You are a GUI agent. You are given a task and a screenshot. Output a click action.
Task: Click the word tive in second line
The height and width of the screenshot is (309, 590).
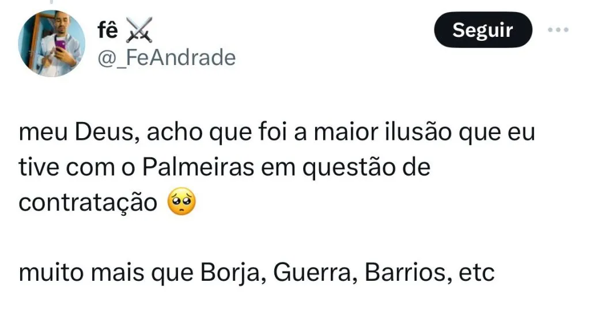39,167
